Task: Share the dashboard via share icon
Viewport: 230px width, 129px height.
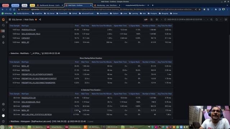Action: 40,19
